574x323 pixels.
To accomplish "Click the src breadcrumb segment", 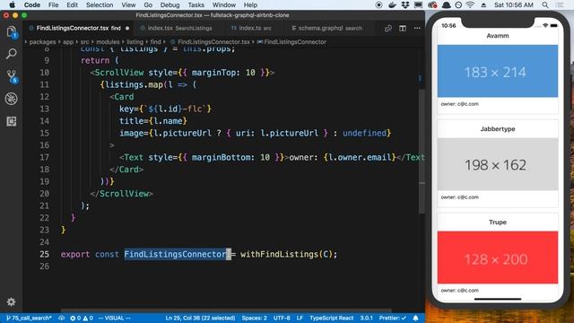I will point(84,42).
